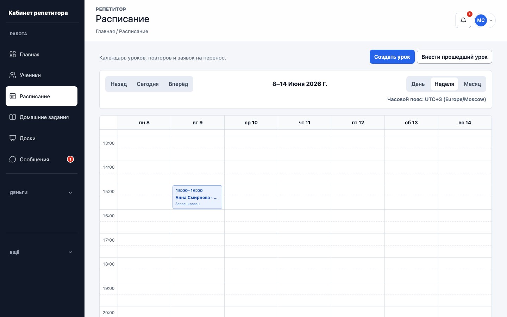507x317 pixels.
Task: Click the Внести прошедший урок button
Action: [x=454, y=57]
